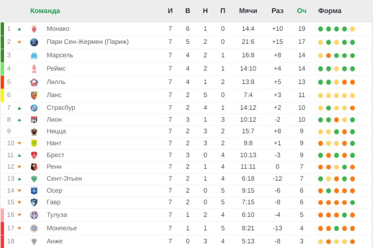Viewport: 373px width, 248px height.
Task: Sort table by the Команда column
Action: [x=45, y=11]
